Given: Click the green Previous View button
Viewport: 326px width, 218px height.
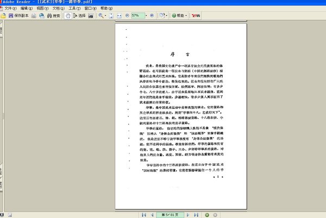Looking at the screenshot, I should point(207,215).
